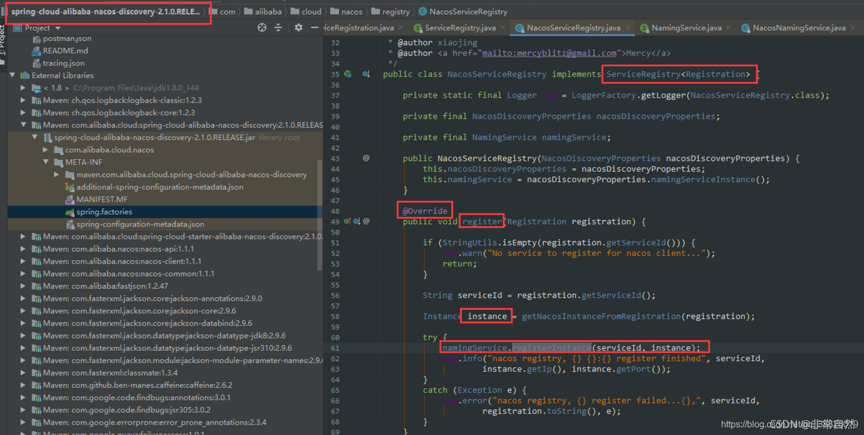Click the implements gutter icon at line 35
This screenshot has width=864, height=435.
[366, 74]
